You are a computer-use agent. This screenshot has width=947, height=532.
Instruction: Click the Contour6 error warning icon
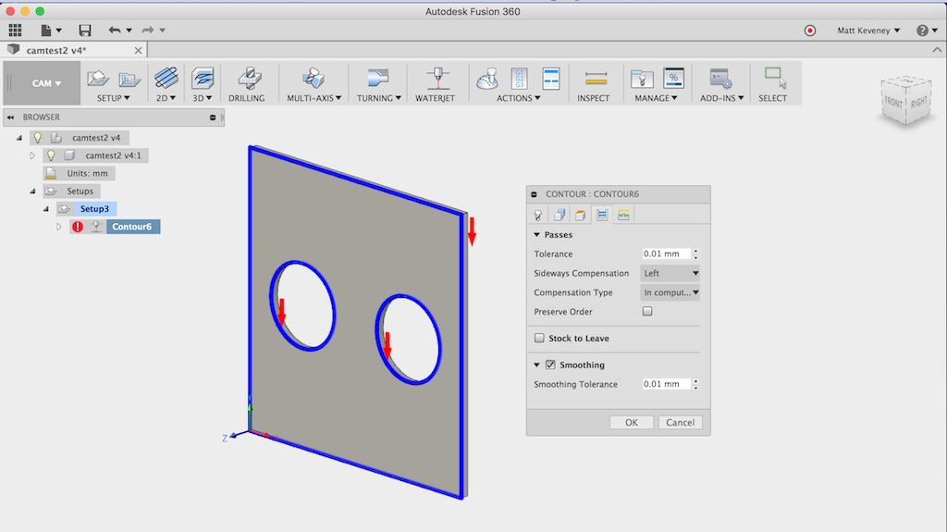[x=78, y=227]
